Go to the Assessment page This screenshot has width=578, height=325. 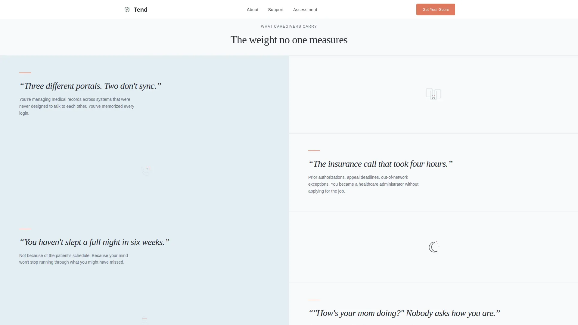click(305, 10)
